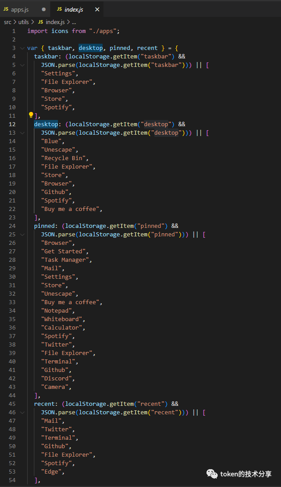Click the unsaved dot on apps.js tab

point(44,9)
